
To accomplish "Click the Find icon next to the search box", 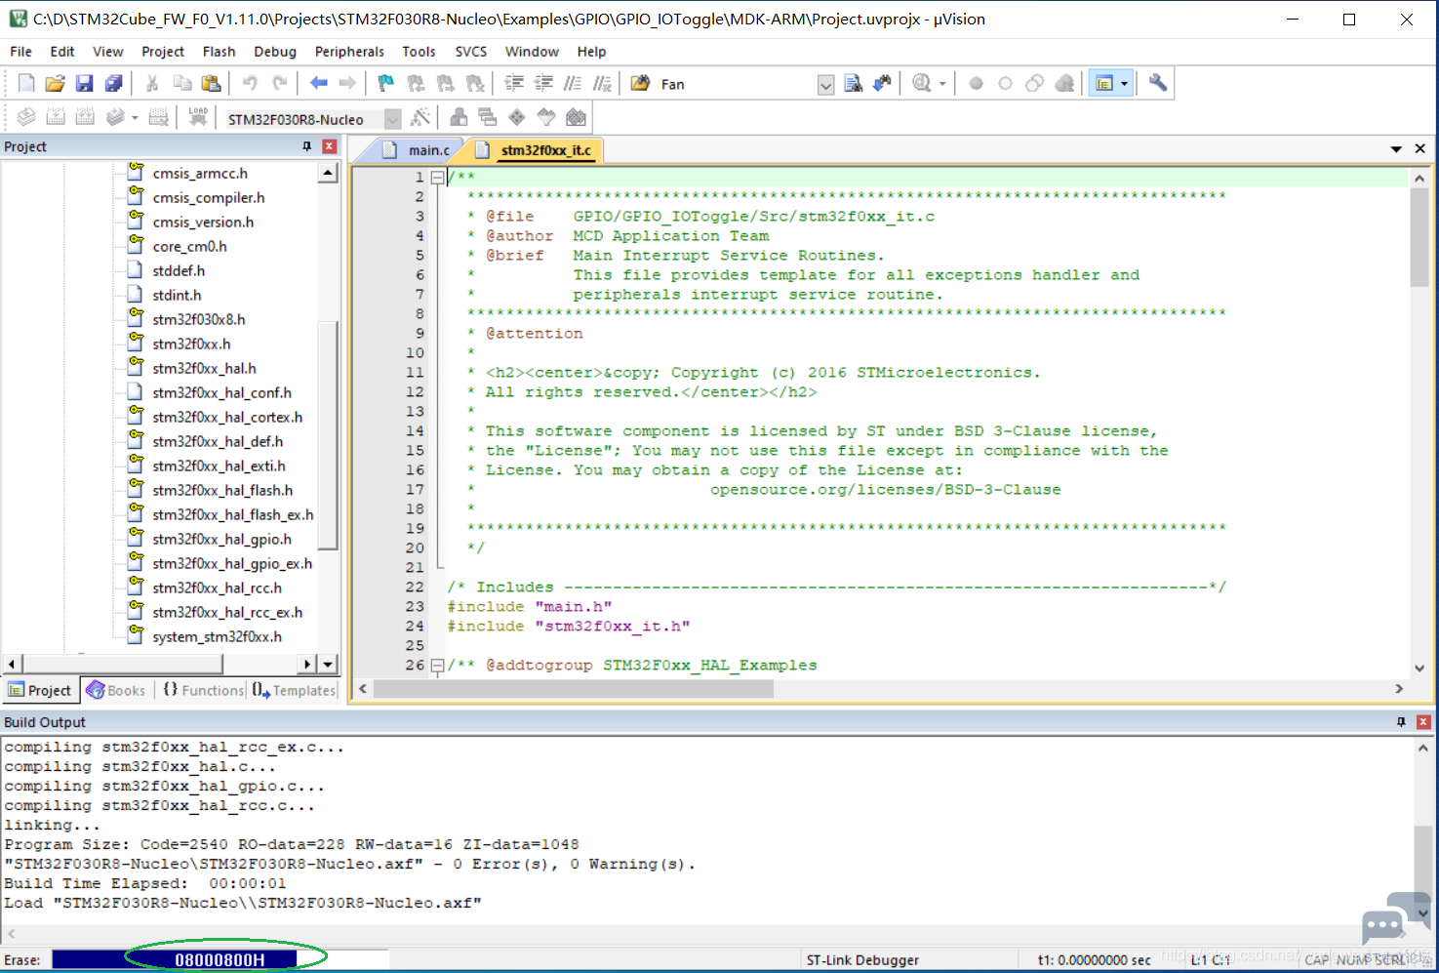I will (854, 84).
